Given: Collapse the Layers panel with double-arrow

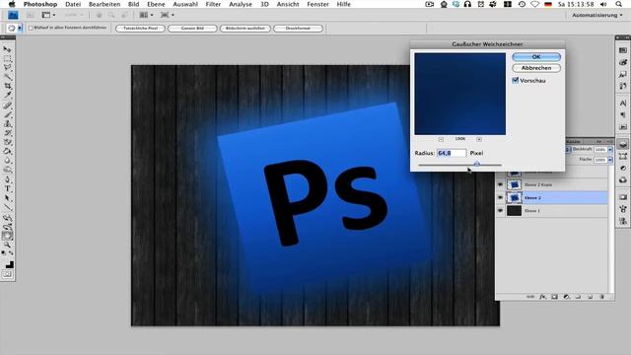Looking at the screenshot, I should (x=598, y=142).
